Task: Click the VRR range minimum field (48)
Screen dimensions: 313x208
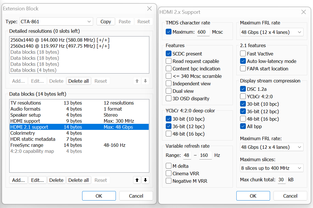Action: tap(187, 155)
